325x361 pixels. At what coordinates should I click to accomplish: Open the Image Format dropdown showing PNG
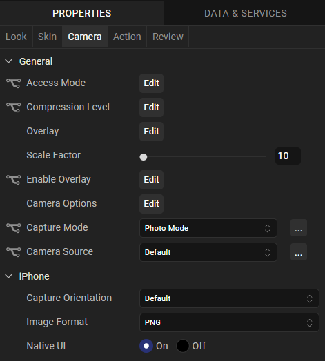pos(229,322)
